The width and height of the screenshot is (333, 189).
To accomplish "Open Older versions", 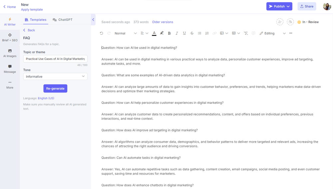I will (163, 22).
